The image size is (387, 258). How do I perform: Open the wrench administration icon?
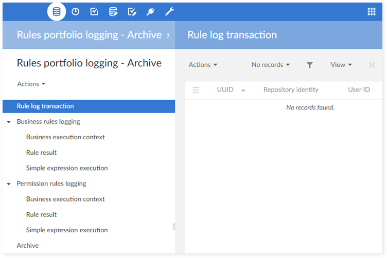169,11
